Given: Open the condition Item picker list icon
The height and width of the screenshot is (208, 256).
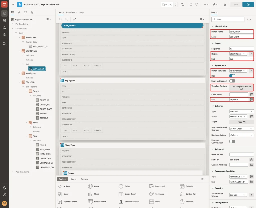Looking at the screenshot, I should click(251, 182).
